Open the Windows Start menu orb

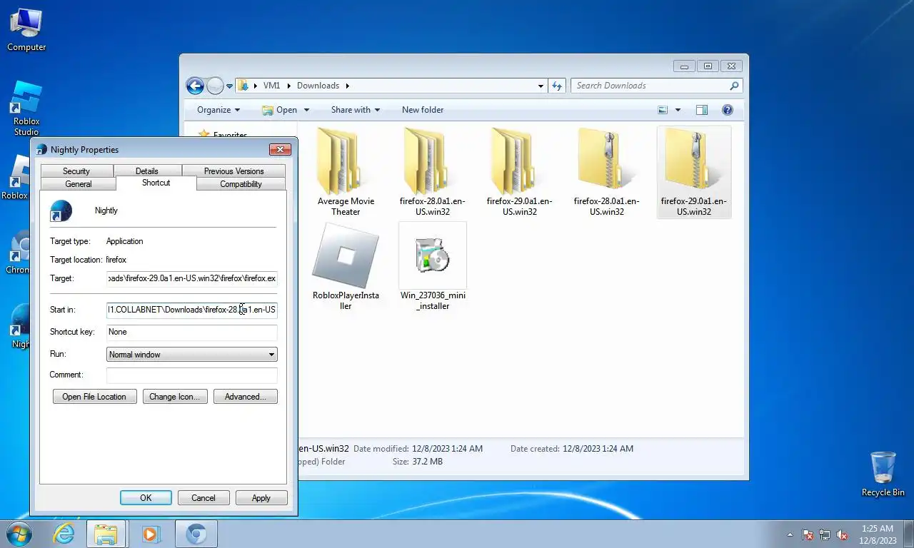[x=19, y=534]
